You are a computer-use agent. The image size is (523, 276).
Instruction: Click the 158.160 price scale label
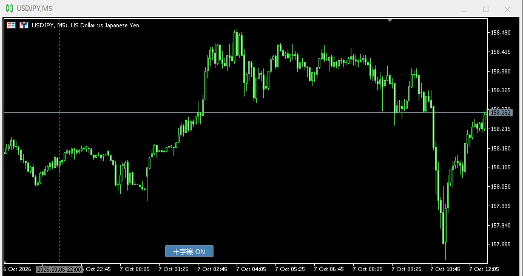coord(501,149)
